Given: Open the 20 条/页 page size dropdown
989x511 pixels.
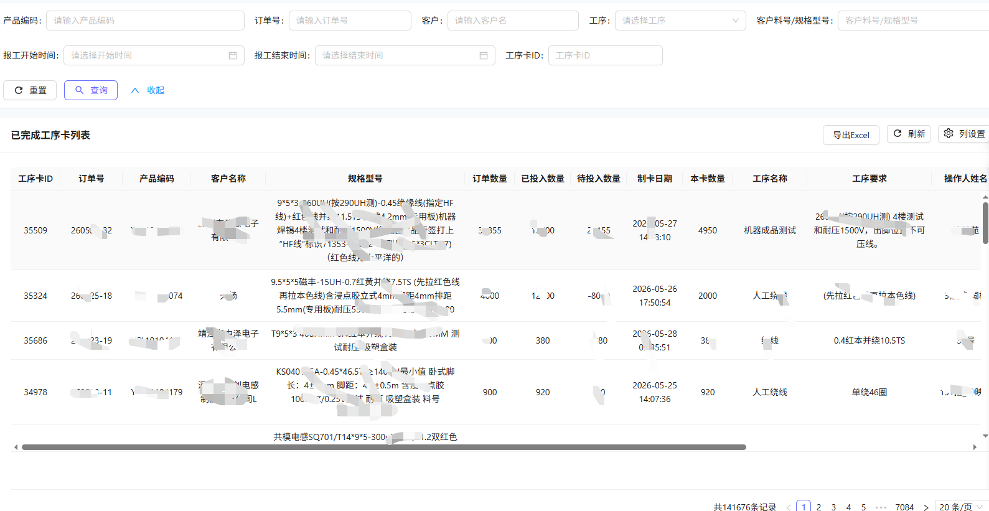Looking at the screenshot, I should coord(960,507).
